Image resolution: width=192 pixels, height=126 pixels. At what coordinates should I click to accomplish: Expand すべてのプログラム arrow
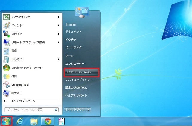(x=5, y=101)
